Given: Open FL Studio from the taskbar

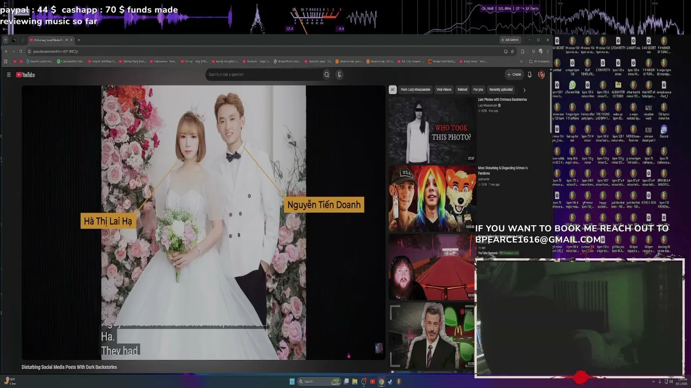Looking at the screenshot, I should point(399,382).
